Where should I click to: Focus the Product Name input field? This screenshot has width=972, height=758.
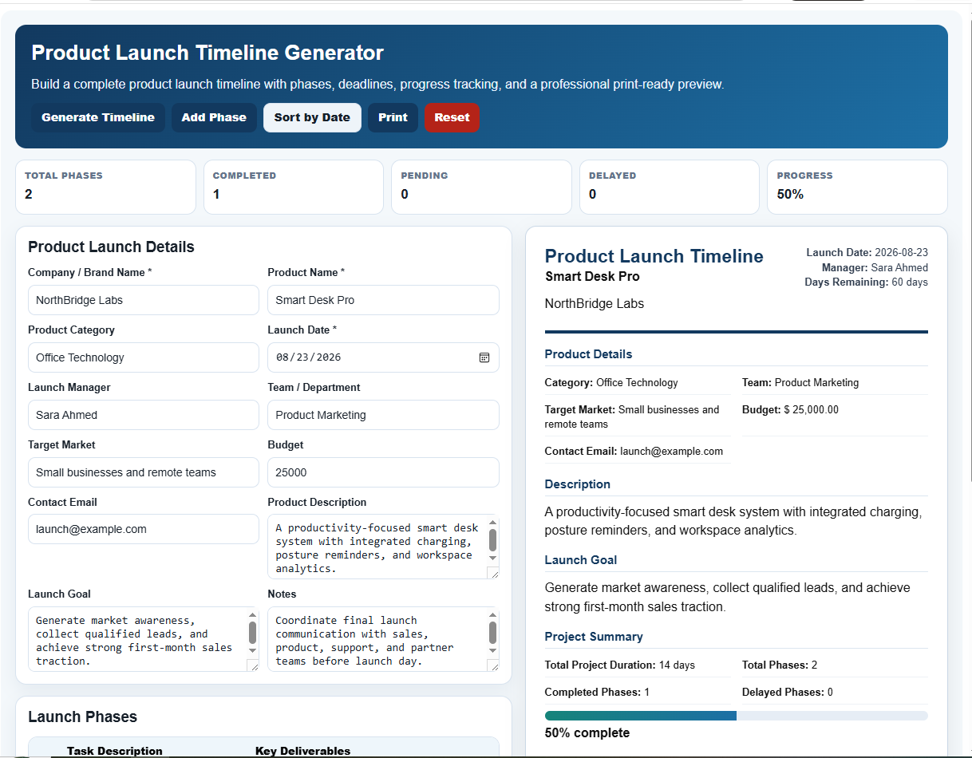pos(383,300)
